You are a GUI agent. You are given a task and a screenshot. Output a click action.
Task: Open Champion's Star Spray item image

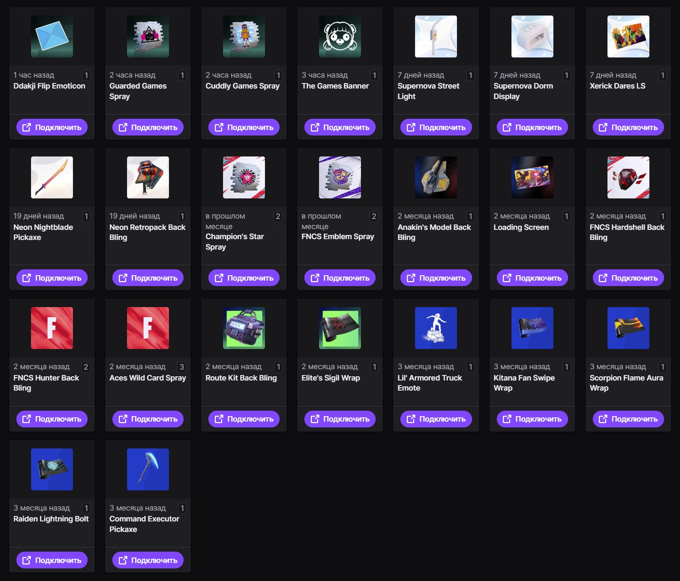click(244, 177)
